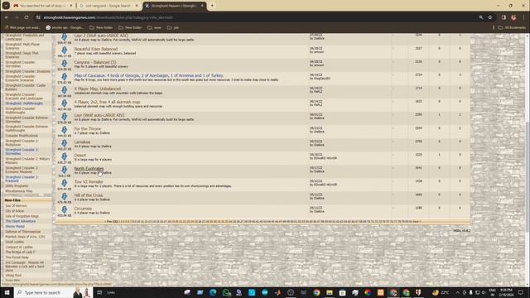Open Defense of Thermopylae new file
Viewport: 530px width, 298px height.
[22, 232]
